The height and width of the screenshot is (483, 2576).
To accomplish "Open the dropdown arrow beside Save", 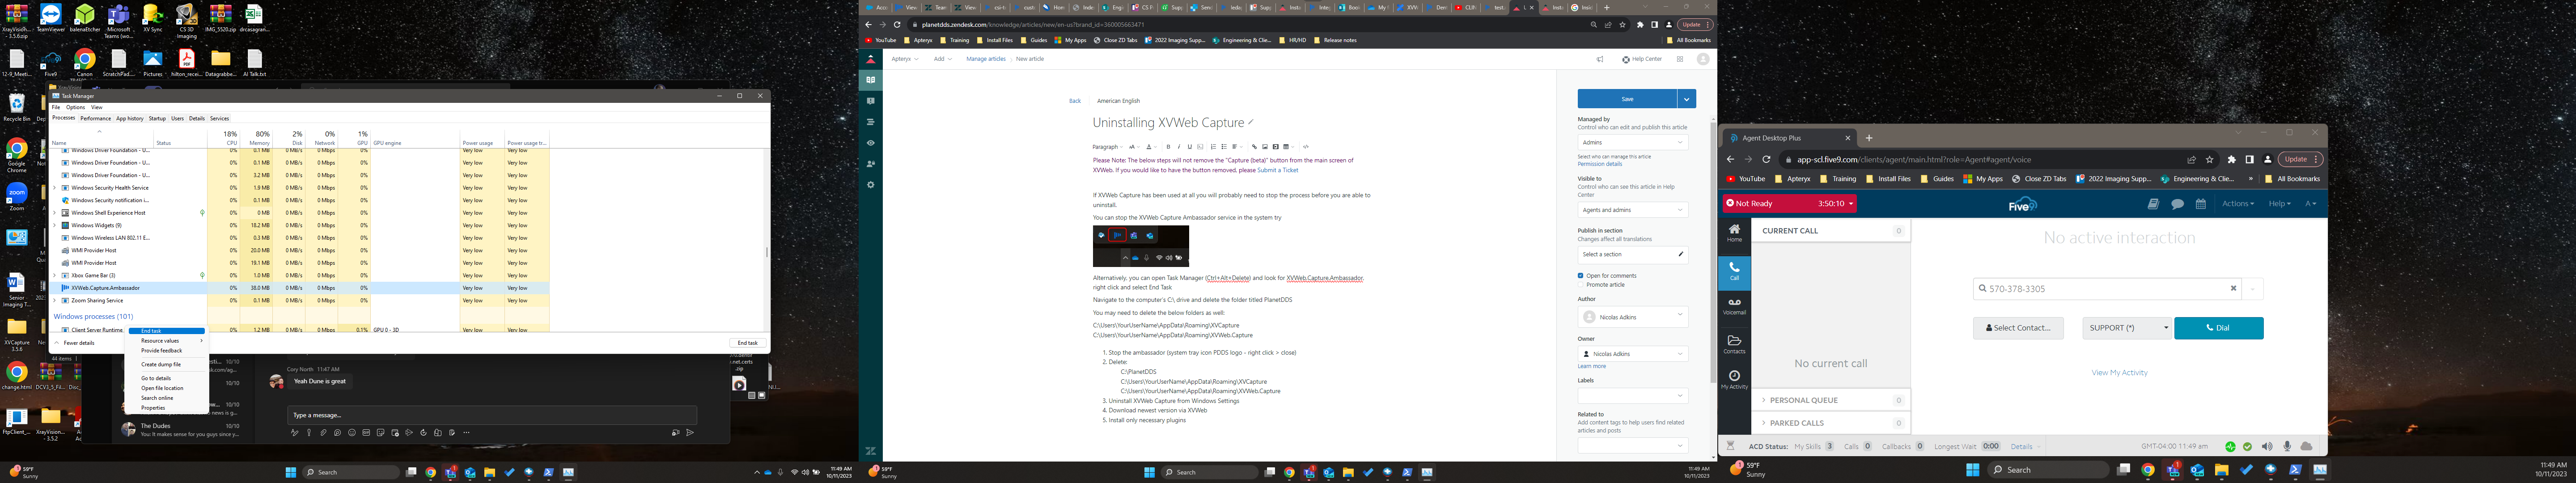I will click(x=1687, y=99).
